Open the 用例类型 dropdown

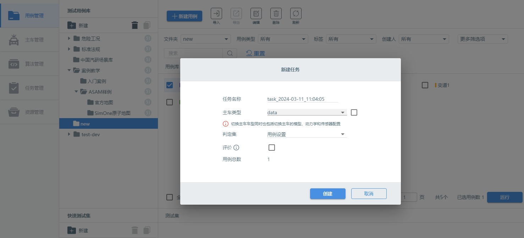point(283,39)
